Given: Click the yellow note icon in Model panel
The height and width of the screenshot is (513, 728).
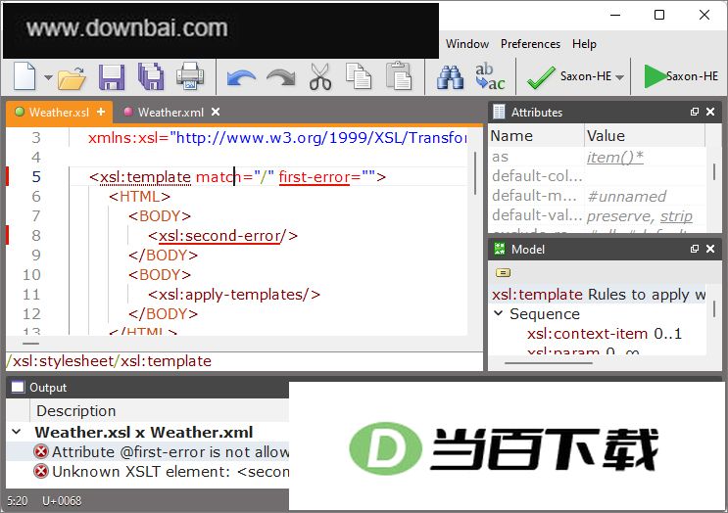Looking at the screenshot, I should tap(503, 273).
